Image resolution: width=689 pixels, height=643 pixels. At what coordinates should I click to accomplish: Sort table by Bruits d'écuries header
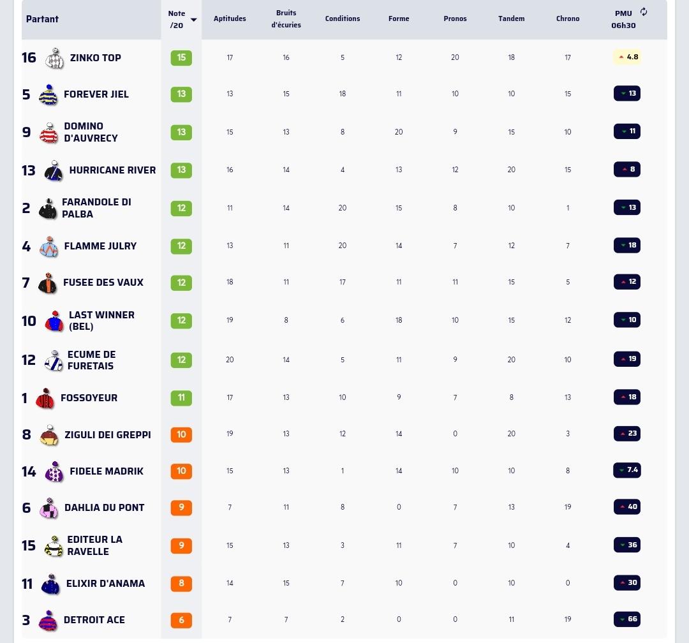pos(286,19)
